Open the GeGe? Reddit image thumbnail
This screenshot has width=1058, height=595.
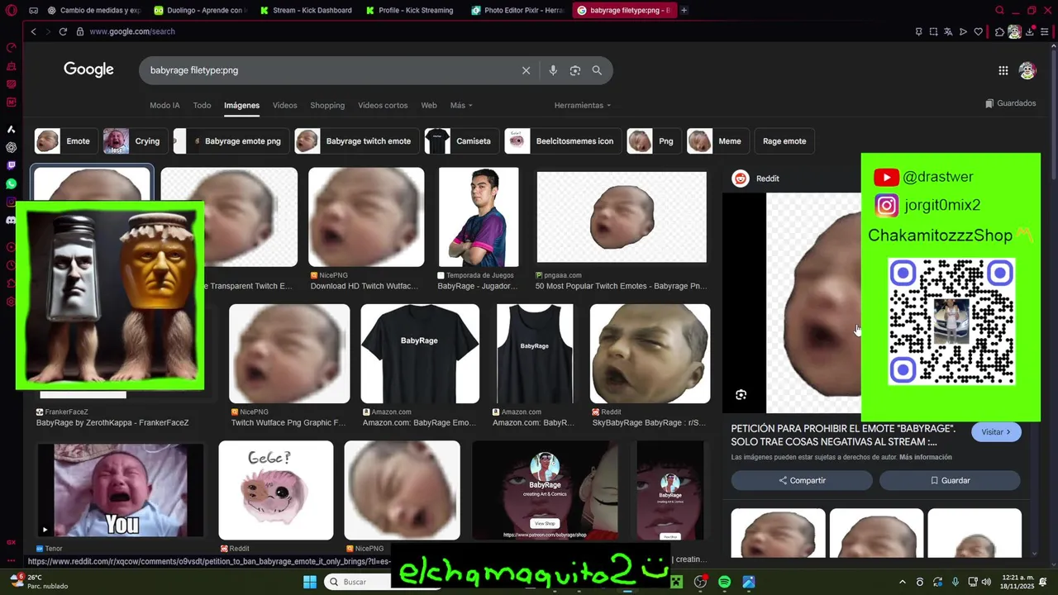coord(276,490)
